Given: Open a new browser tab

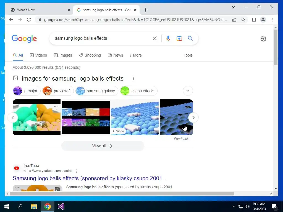Looking at the screenshot, I should coord(146,10).
